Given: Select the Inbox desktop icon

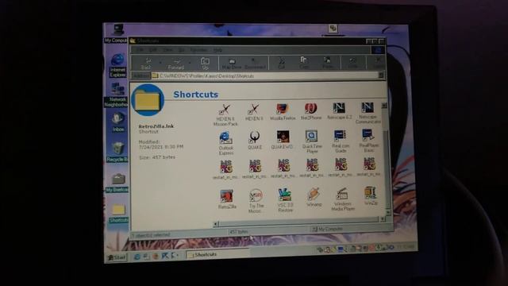Looking at the screenshot, I should (118, 122).
